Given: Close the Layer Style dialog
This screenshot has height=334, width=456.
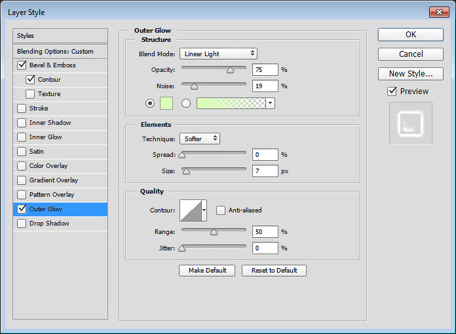Looking at the screenshot, I should pos(439,12).
